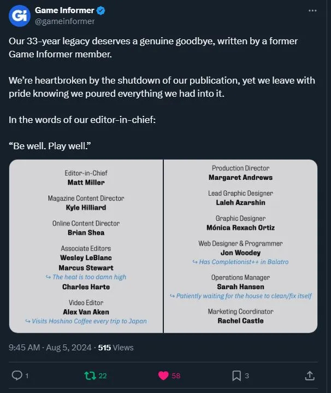The height and width of the screenshot is (393, 331).
Task: Click the reply speech bubble icon
Action: (17, 376)
